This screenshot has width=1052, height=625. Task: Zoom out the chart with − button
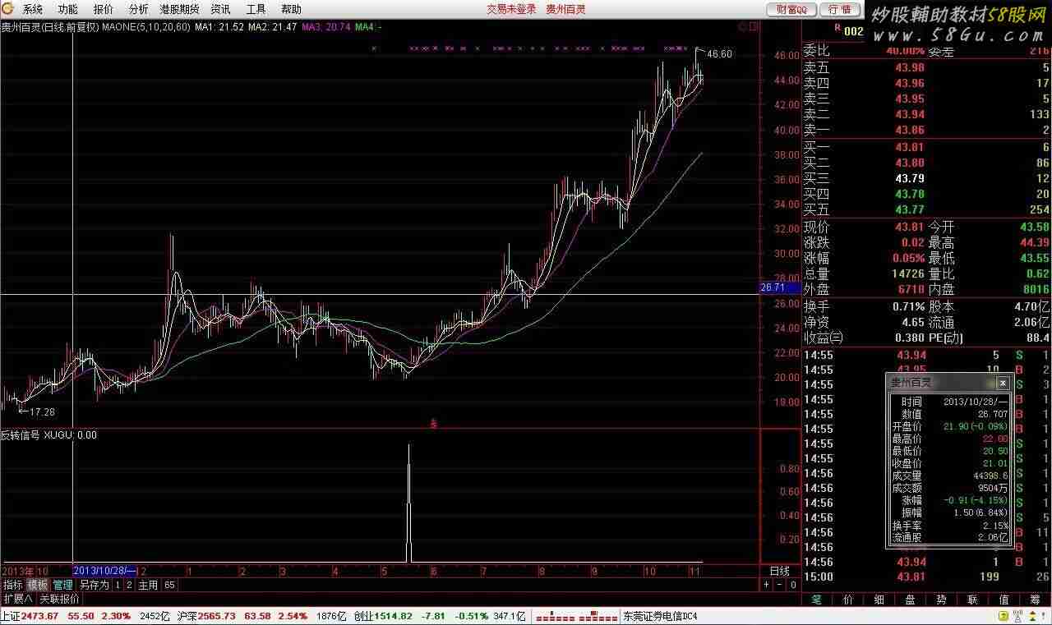780,585
